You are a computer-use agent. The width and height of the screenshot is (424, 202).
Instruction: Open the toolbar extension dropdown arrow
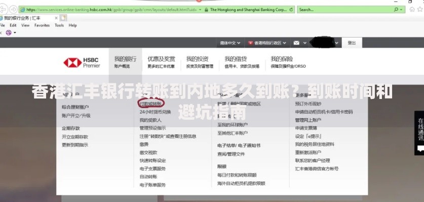coord(15,33)
